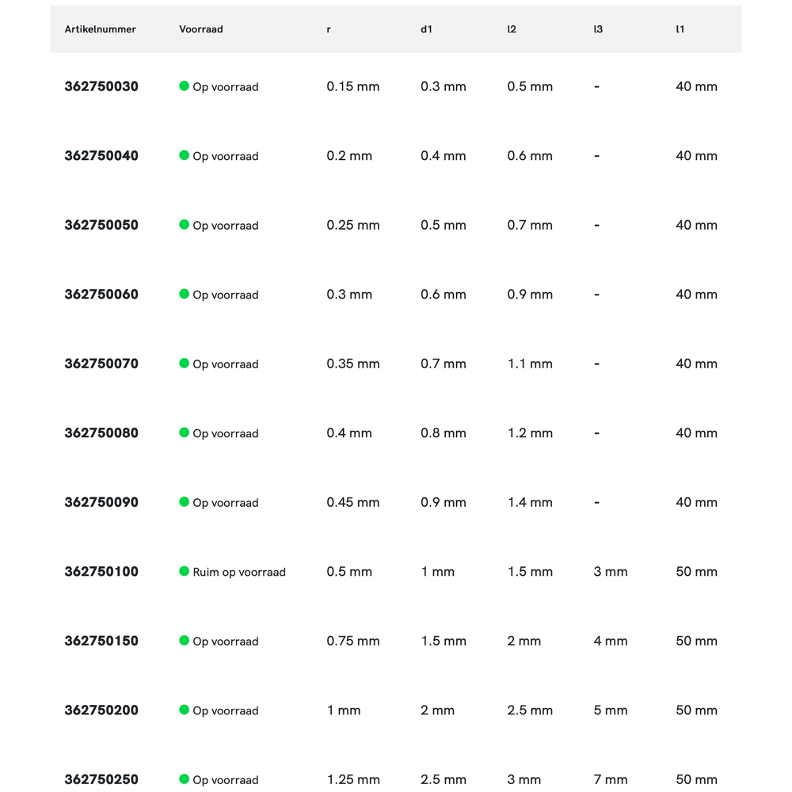Click green dot beside 'Ruim op voorraad'

[185, 571]
